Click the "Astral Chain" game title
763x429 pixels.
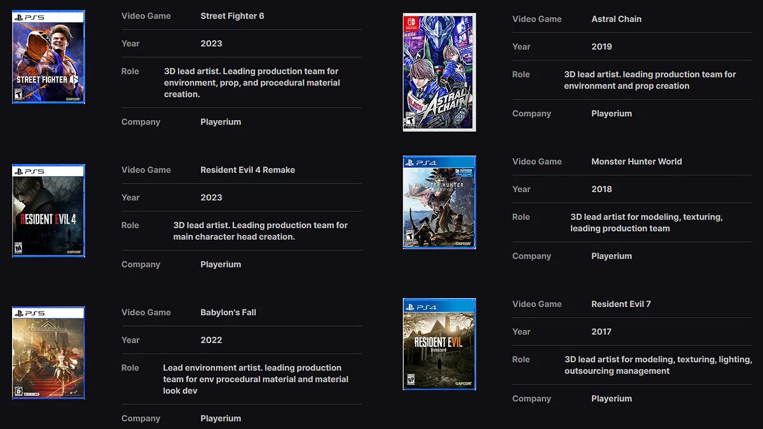(616, 19)
